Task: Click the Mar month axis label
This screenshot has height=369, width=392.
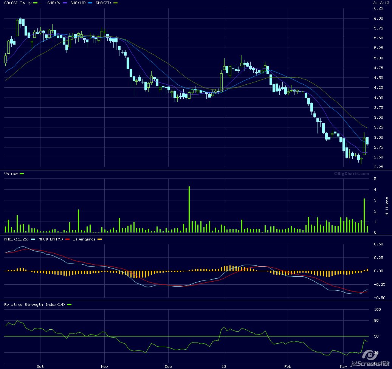Action: tap(343, 366)
